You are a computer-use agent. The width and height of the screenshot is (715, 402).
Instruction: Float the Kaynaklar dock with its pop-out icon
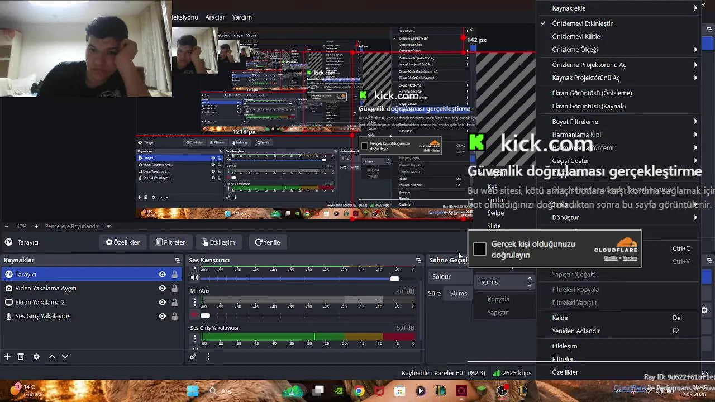click(178, 260)
